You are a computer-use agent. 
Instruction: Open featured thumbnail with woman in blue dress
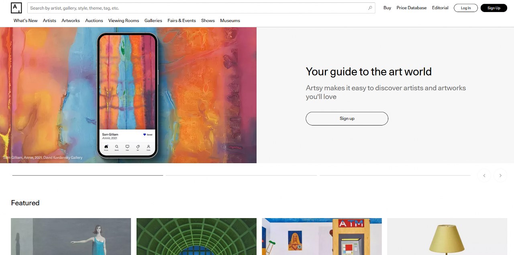71,237
